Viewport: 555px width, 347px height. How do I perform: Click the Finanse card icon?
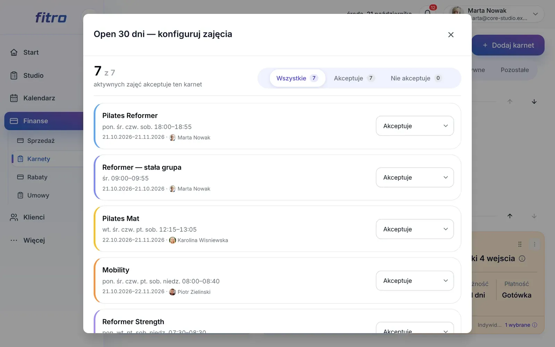(x=14, y=121)
